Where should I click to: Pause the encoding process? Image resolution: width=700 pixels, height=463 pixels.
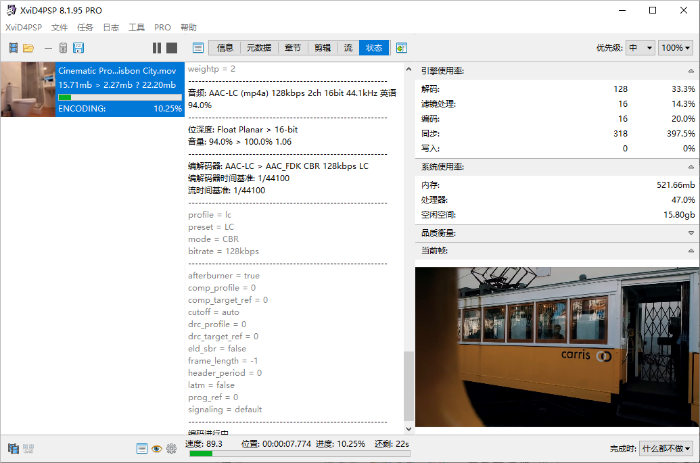point(157,48)
